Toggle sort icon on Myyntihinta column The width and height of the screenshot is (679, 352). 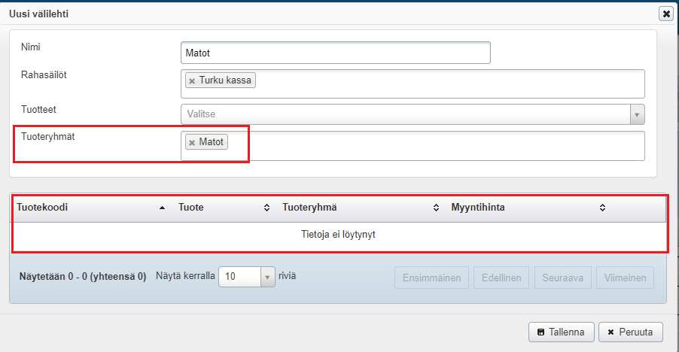pyautogui.click(x=602, y=208)
